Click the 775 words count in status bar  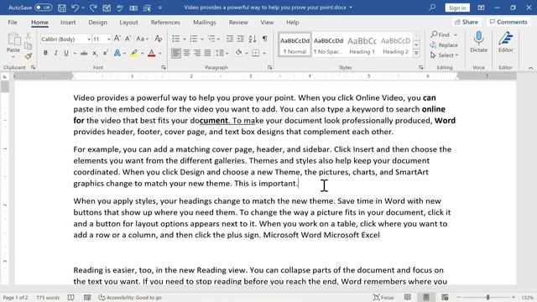tap(48, 298)
